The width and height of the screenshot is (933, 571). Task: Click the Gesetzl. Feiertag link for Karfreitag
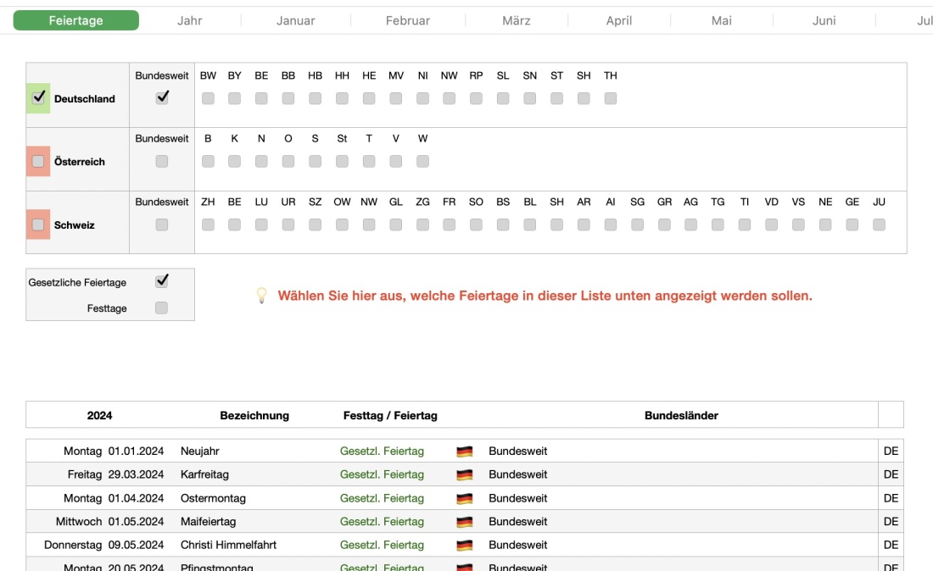(383, 474)
